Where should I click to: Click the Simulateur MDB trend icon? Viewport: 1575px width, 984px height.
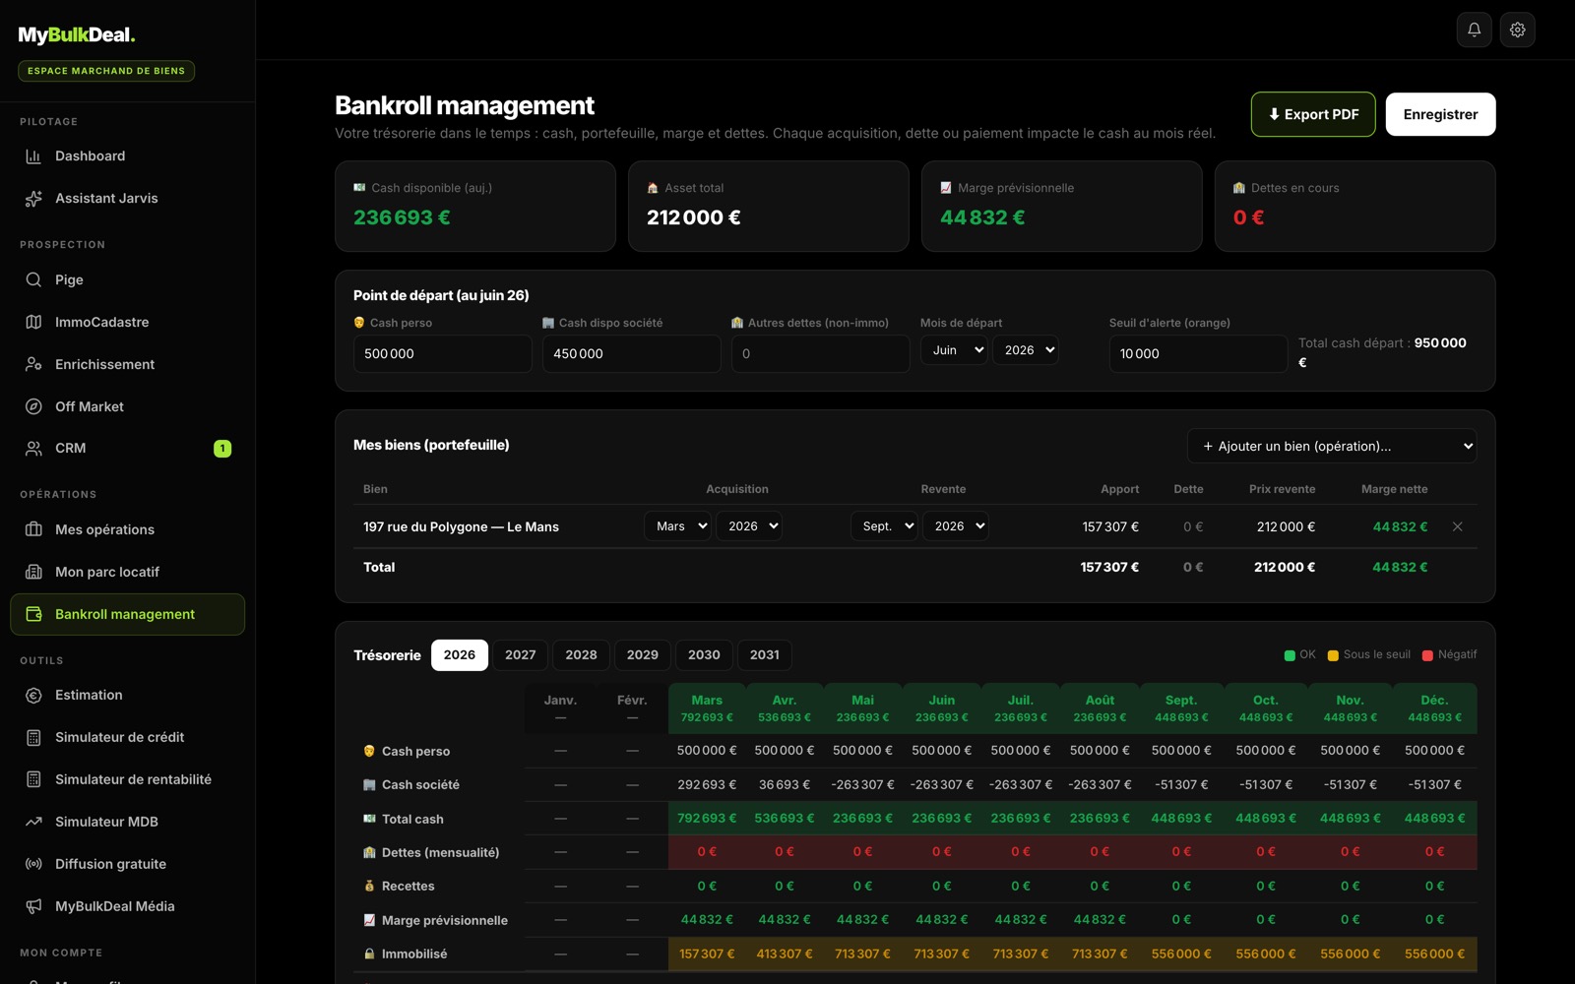[x=33, y=822]
